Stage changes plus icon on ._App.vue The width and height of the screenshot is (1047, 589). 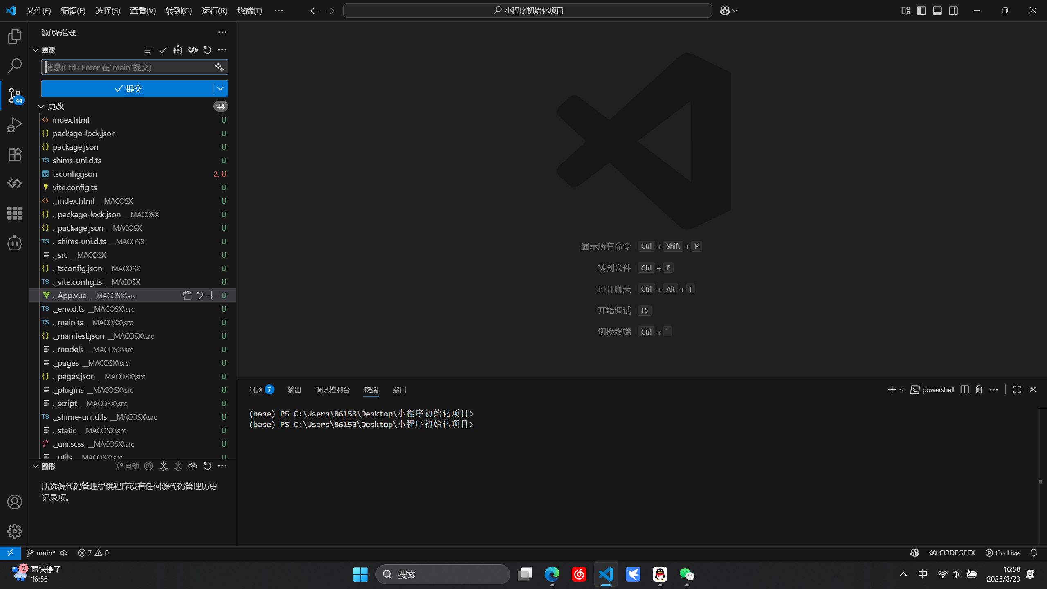[211, 295]
